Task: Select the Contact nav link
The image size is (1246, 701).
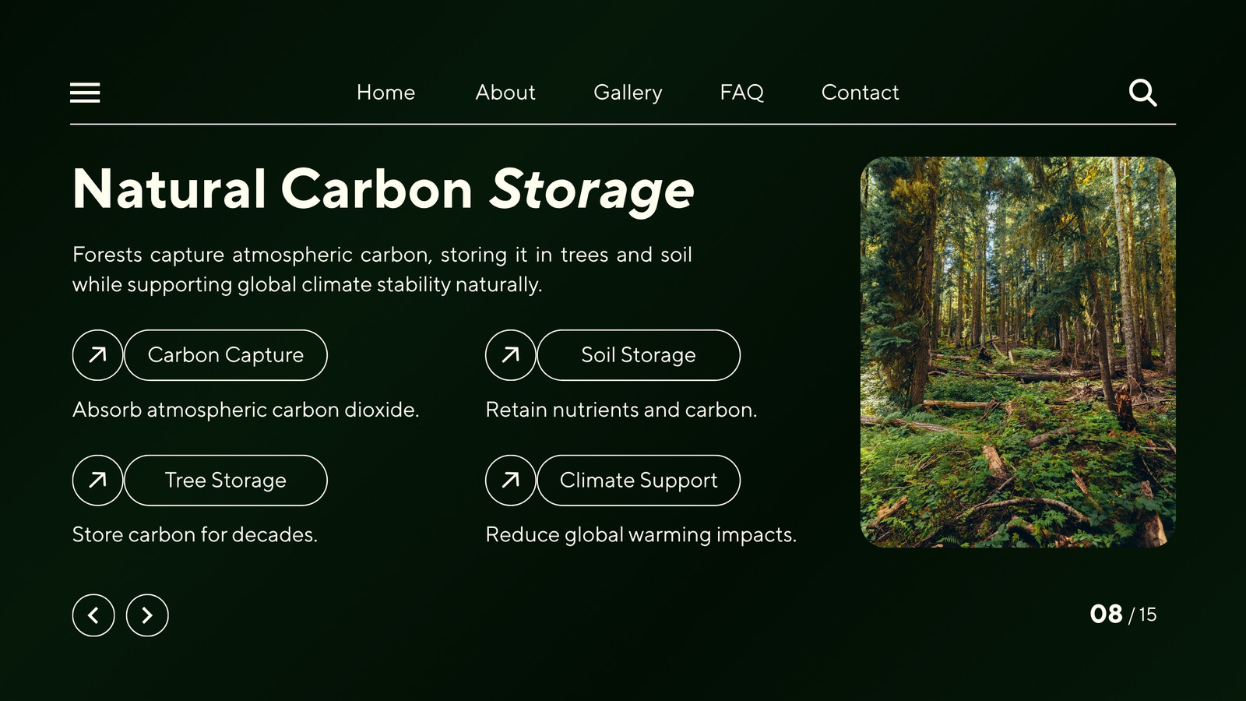Action: (x=860, y=93)
